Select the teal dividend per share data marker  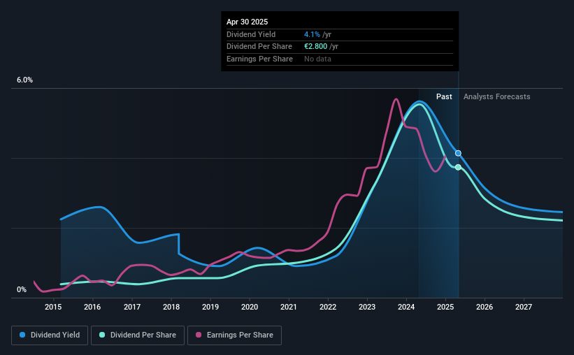point(458,167)
